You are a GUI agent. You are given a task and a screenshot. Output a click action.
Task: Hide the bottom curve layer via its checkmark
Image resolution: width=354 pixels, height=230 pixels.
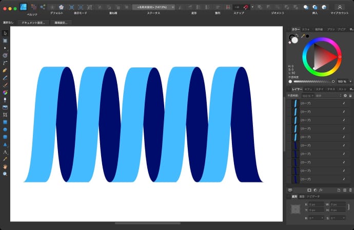pos(344,179)
